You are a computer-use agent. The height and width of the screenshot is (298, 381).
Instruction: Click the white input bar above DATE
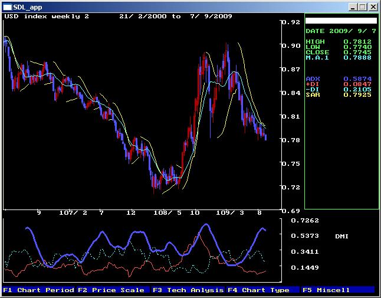(341, 21)
